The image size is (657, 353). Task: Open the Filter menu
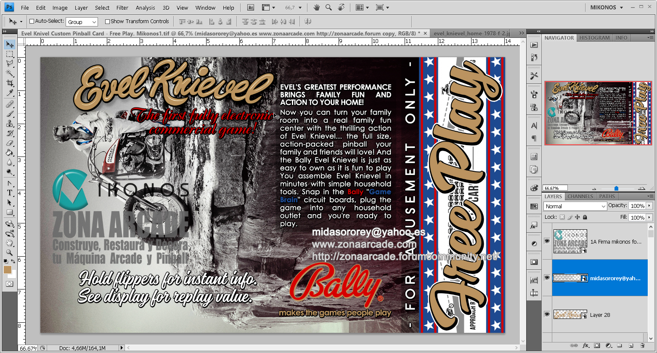pyautogui.click(x=122, y=7)
